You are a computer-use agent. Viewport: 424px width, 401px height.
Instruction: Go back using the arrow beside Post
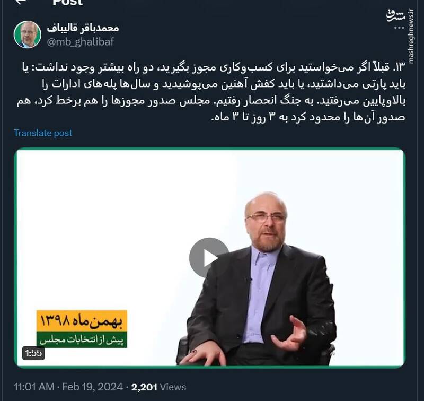point(21,2)
